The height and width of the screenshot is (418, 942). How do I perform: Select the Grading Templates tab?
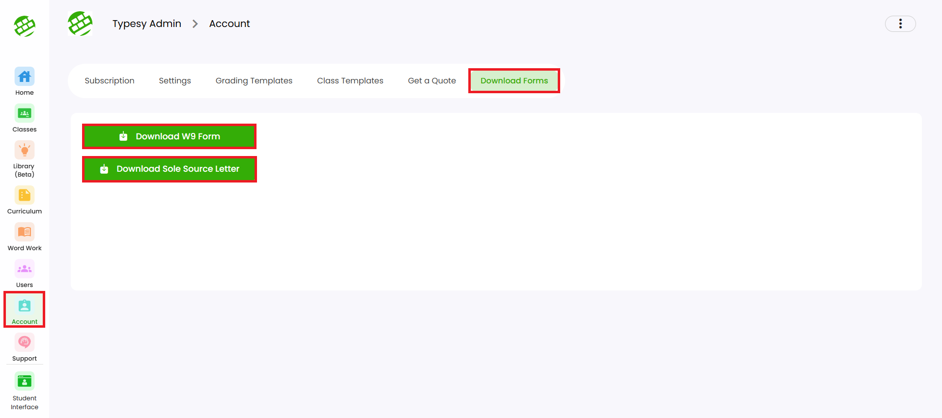pos(254,80)
